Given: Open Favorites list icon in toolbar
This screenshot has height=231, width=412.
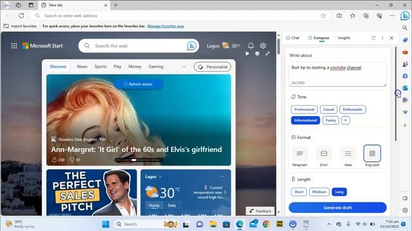Looking at the screenshot, I should 353,15.
